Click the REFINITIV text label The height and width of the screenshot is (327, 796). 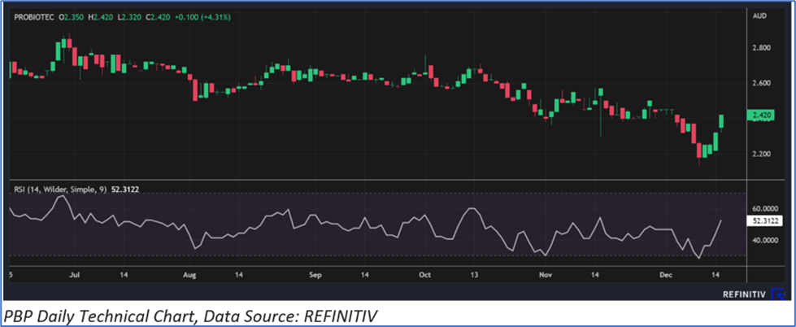tap(746, 294)
